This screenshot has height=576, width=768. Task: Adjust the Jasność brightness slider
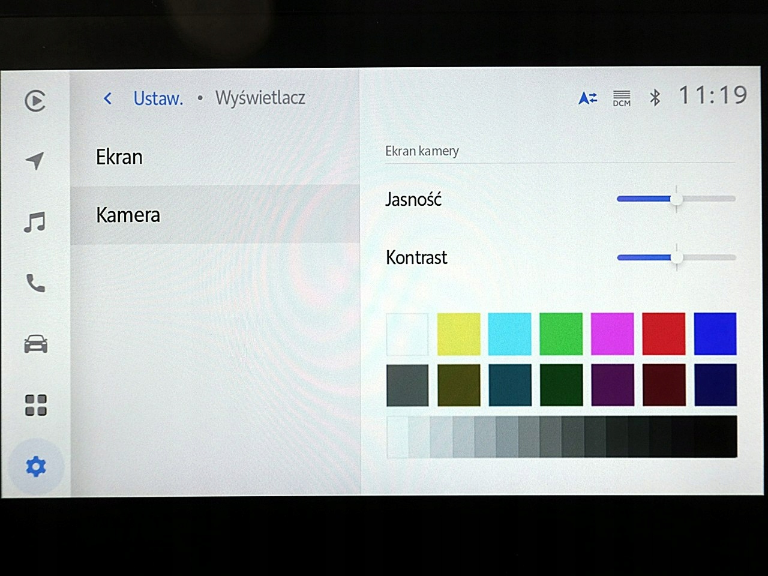point(676,199)
